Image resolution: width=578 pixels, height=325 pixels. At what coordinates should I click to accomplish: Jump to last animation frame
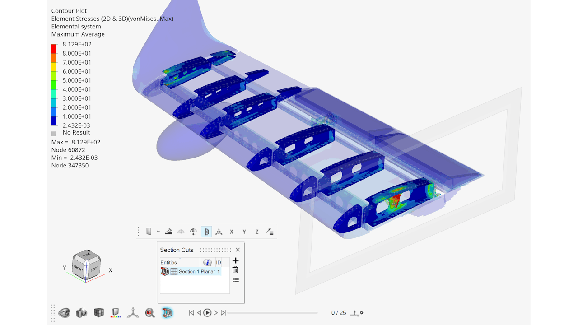click(223, 313)
